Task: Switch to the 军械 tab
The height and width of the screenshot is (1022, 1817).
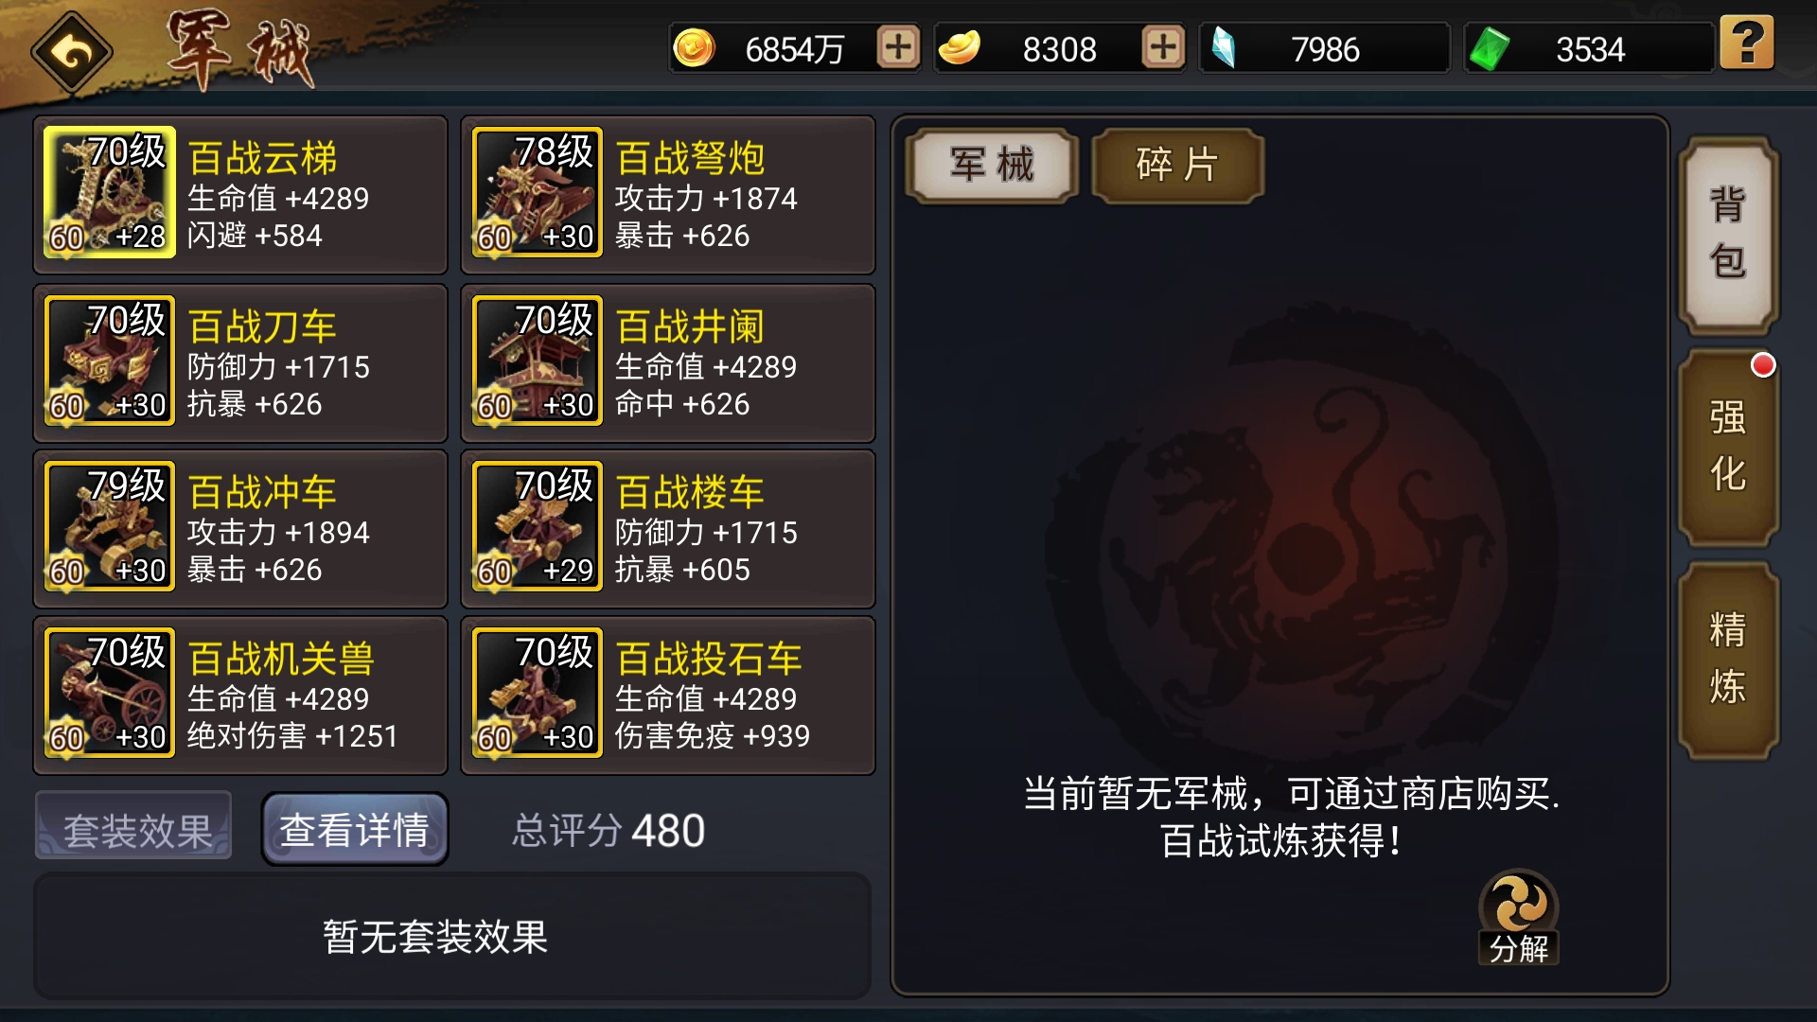Action: coord(992,165)
